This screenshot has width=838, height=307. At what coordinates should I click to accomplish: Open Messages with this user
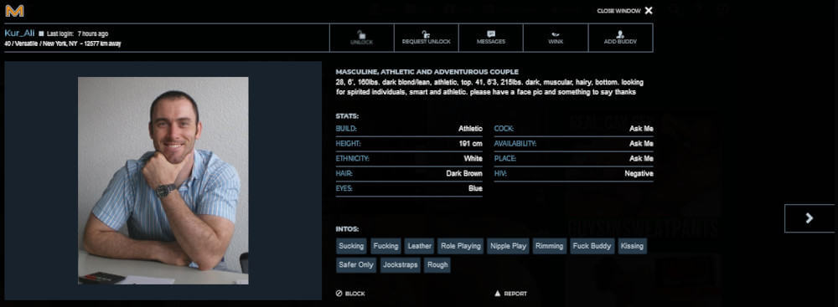point(490,38)
